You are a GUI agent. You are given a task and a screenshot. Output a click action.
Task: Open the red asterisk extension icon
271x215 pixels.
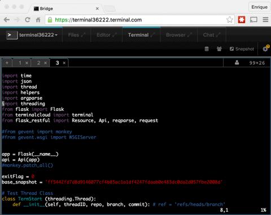point(242,20)
